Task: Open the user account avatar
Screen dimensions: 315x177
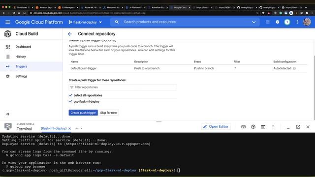Action: tap(307, 22)
